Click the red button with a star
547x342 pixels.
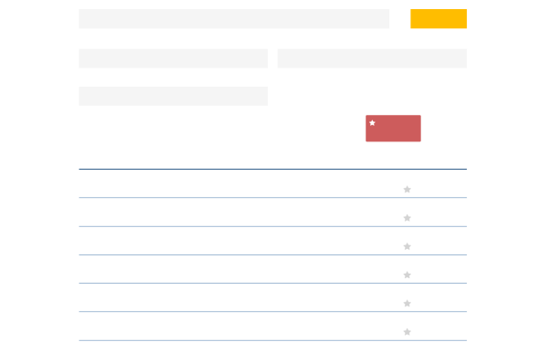click(x=393, y=129)
